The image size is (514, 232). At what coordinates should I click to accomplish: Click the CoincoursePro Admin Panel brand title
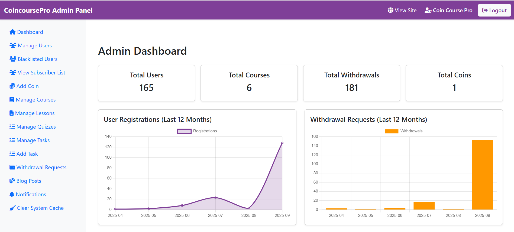pyautogui.click(x=48, y=10)
